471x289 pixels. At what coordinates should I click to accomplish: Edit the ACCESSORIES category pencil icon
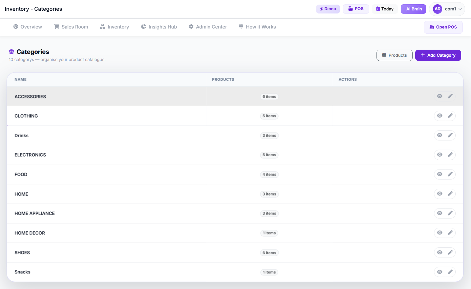coord(450,96)
